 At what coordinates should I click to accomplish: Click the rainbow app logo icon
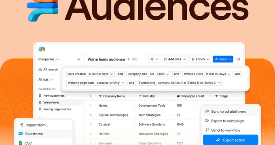[x=42, y=49]
